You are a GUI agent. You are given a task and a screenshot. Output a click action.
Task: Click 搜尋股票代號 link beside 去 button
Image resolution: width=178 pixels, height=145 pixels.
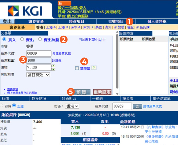[x=152, y=106]
